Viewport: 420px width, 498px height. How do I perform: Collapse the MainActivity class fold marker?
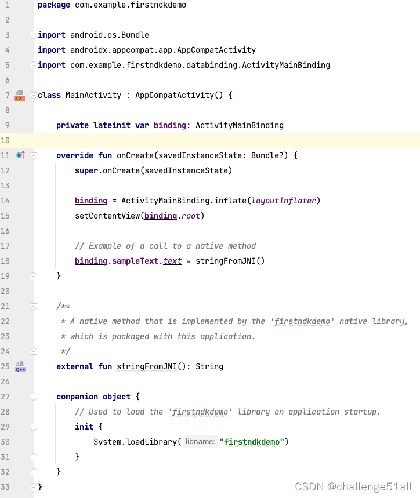pos(34,95)
